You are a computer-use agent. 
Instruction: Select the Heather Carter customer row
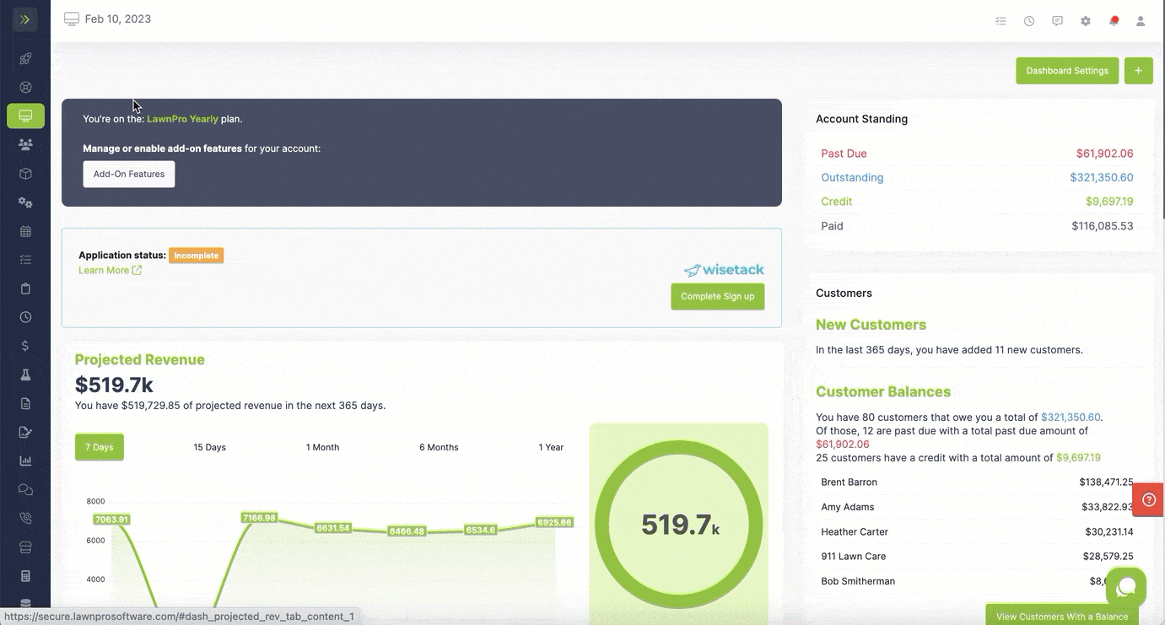coord(977,532)
